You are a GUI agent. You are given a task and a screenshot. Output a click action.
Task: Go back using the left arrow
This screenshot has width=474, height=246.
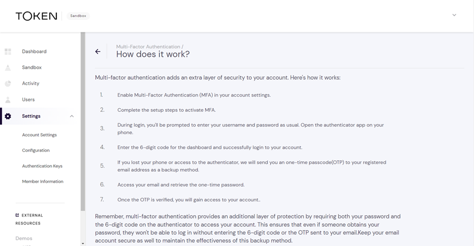tap(98, 52)
